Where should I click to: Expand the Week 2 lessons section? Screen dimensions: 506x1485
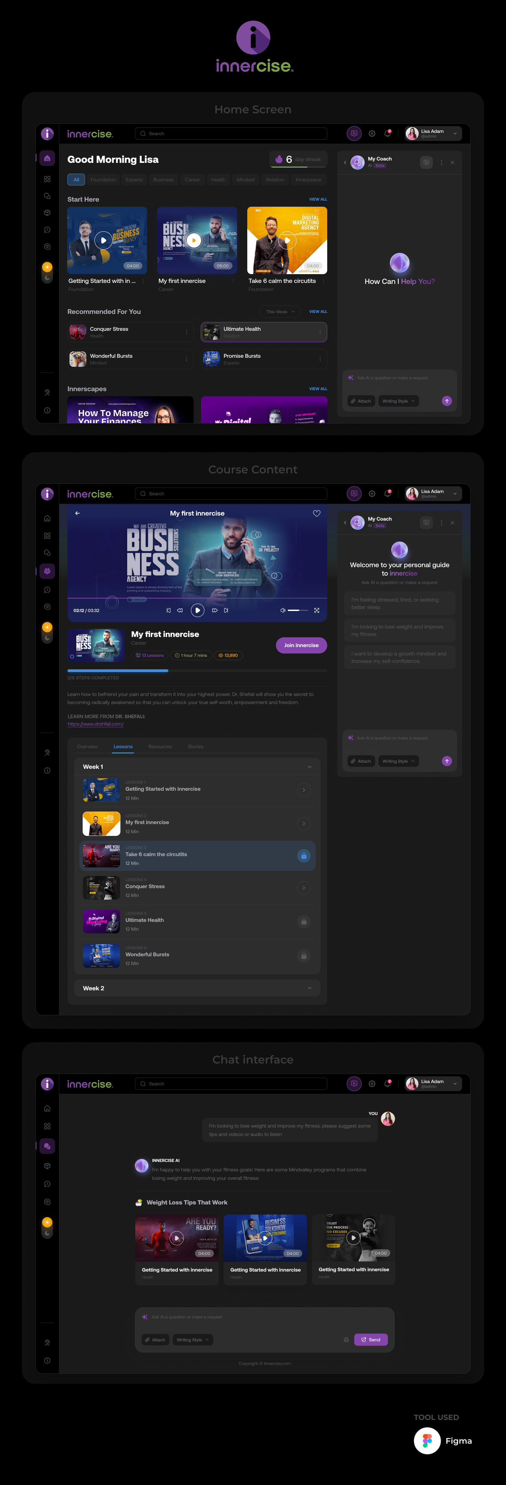(x=309, y=988)
